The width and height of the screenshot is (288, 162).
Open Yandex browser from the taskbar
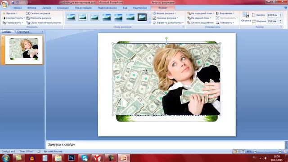[97, 158]
